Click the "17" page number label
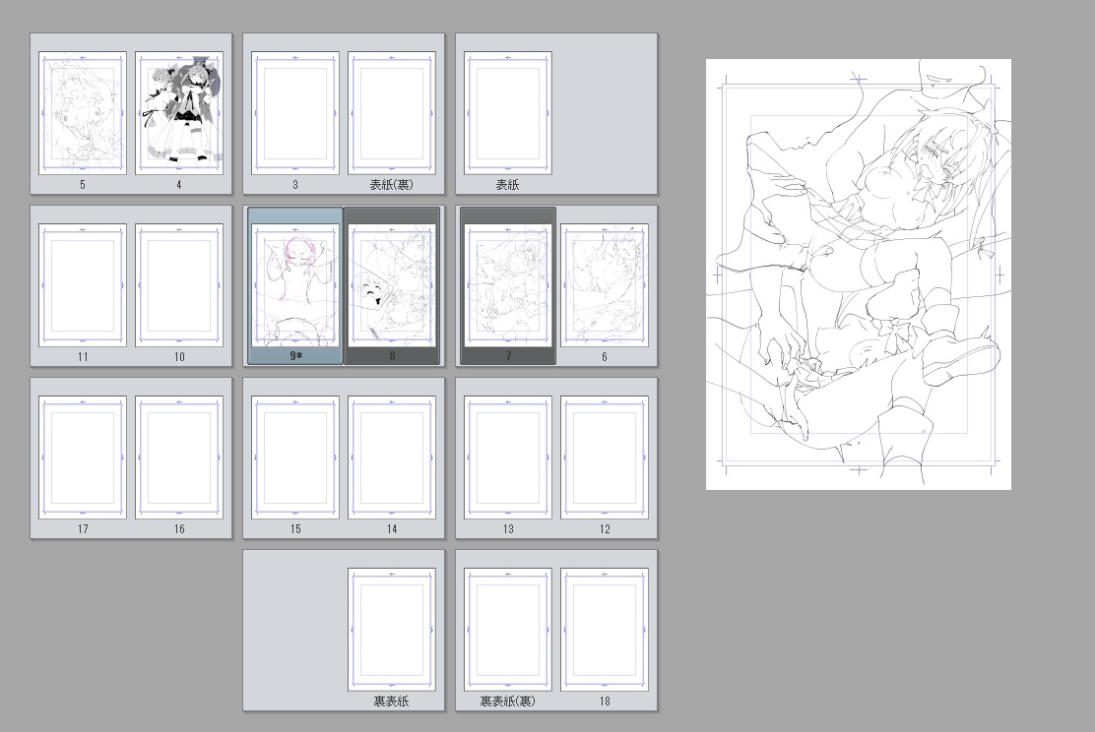 pyautogui.click(x=83, y=529)
